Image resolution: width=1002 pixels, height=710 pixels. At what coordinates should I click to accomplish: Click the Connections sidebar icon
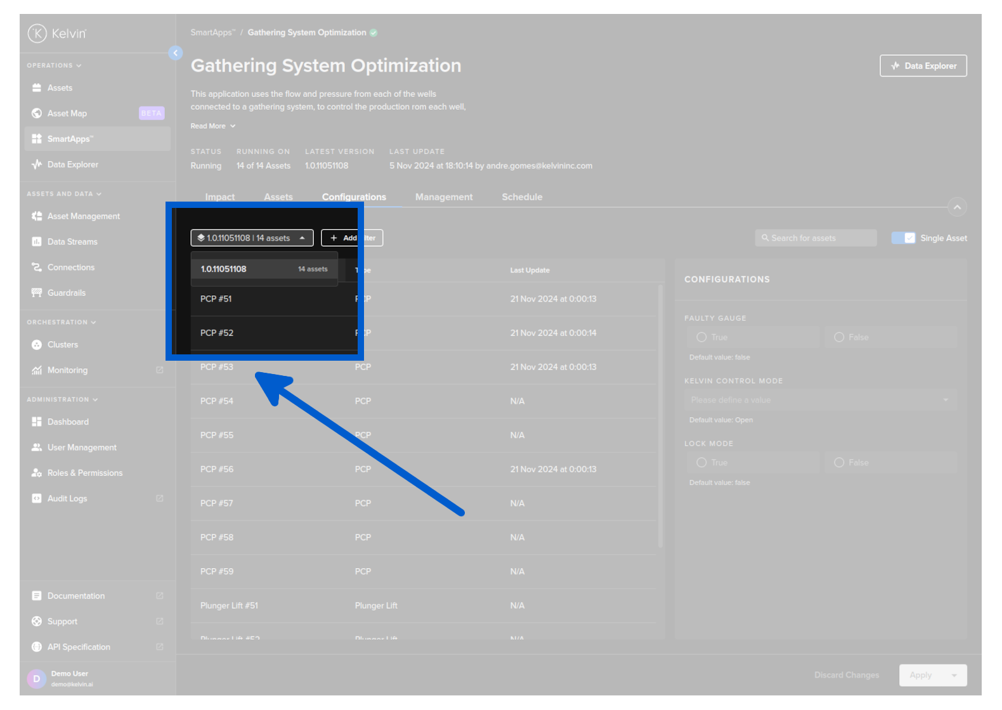37,268
